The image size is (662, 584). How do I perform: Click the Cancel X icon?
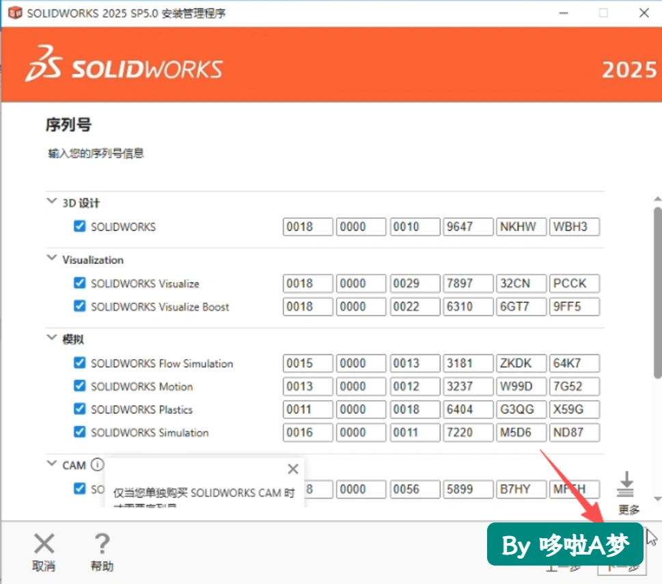[44, 544]
